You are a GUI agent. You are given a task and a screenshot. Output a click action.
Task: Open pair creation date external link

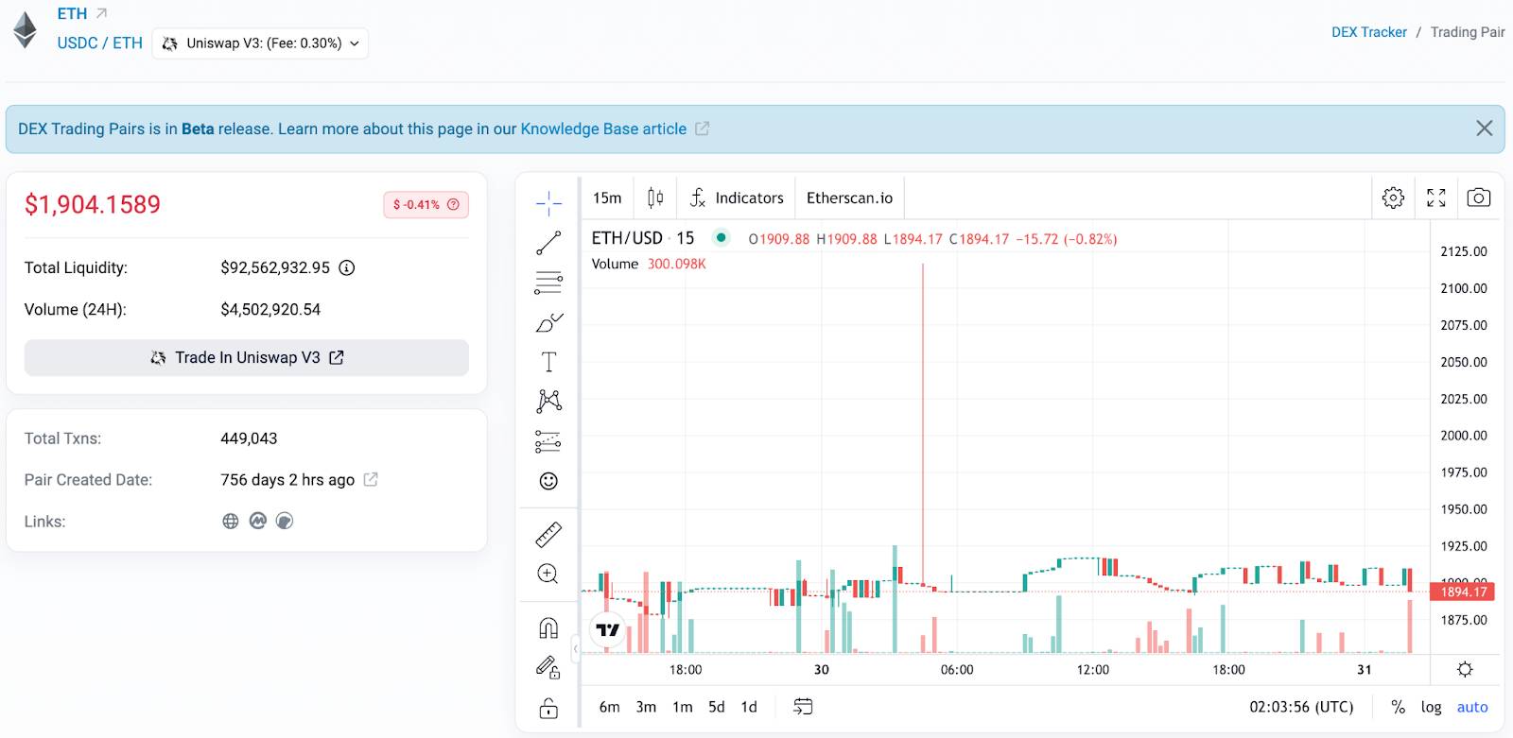(371, 480)
